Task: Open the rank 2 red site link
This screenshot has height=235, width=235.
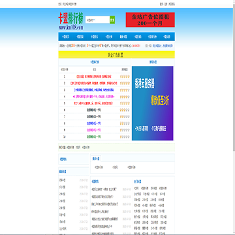Action: [93, 83]
